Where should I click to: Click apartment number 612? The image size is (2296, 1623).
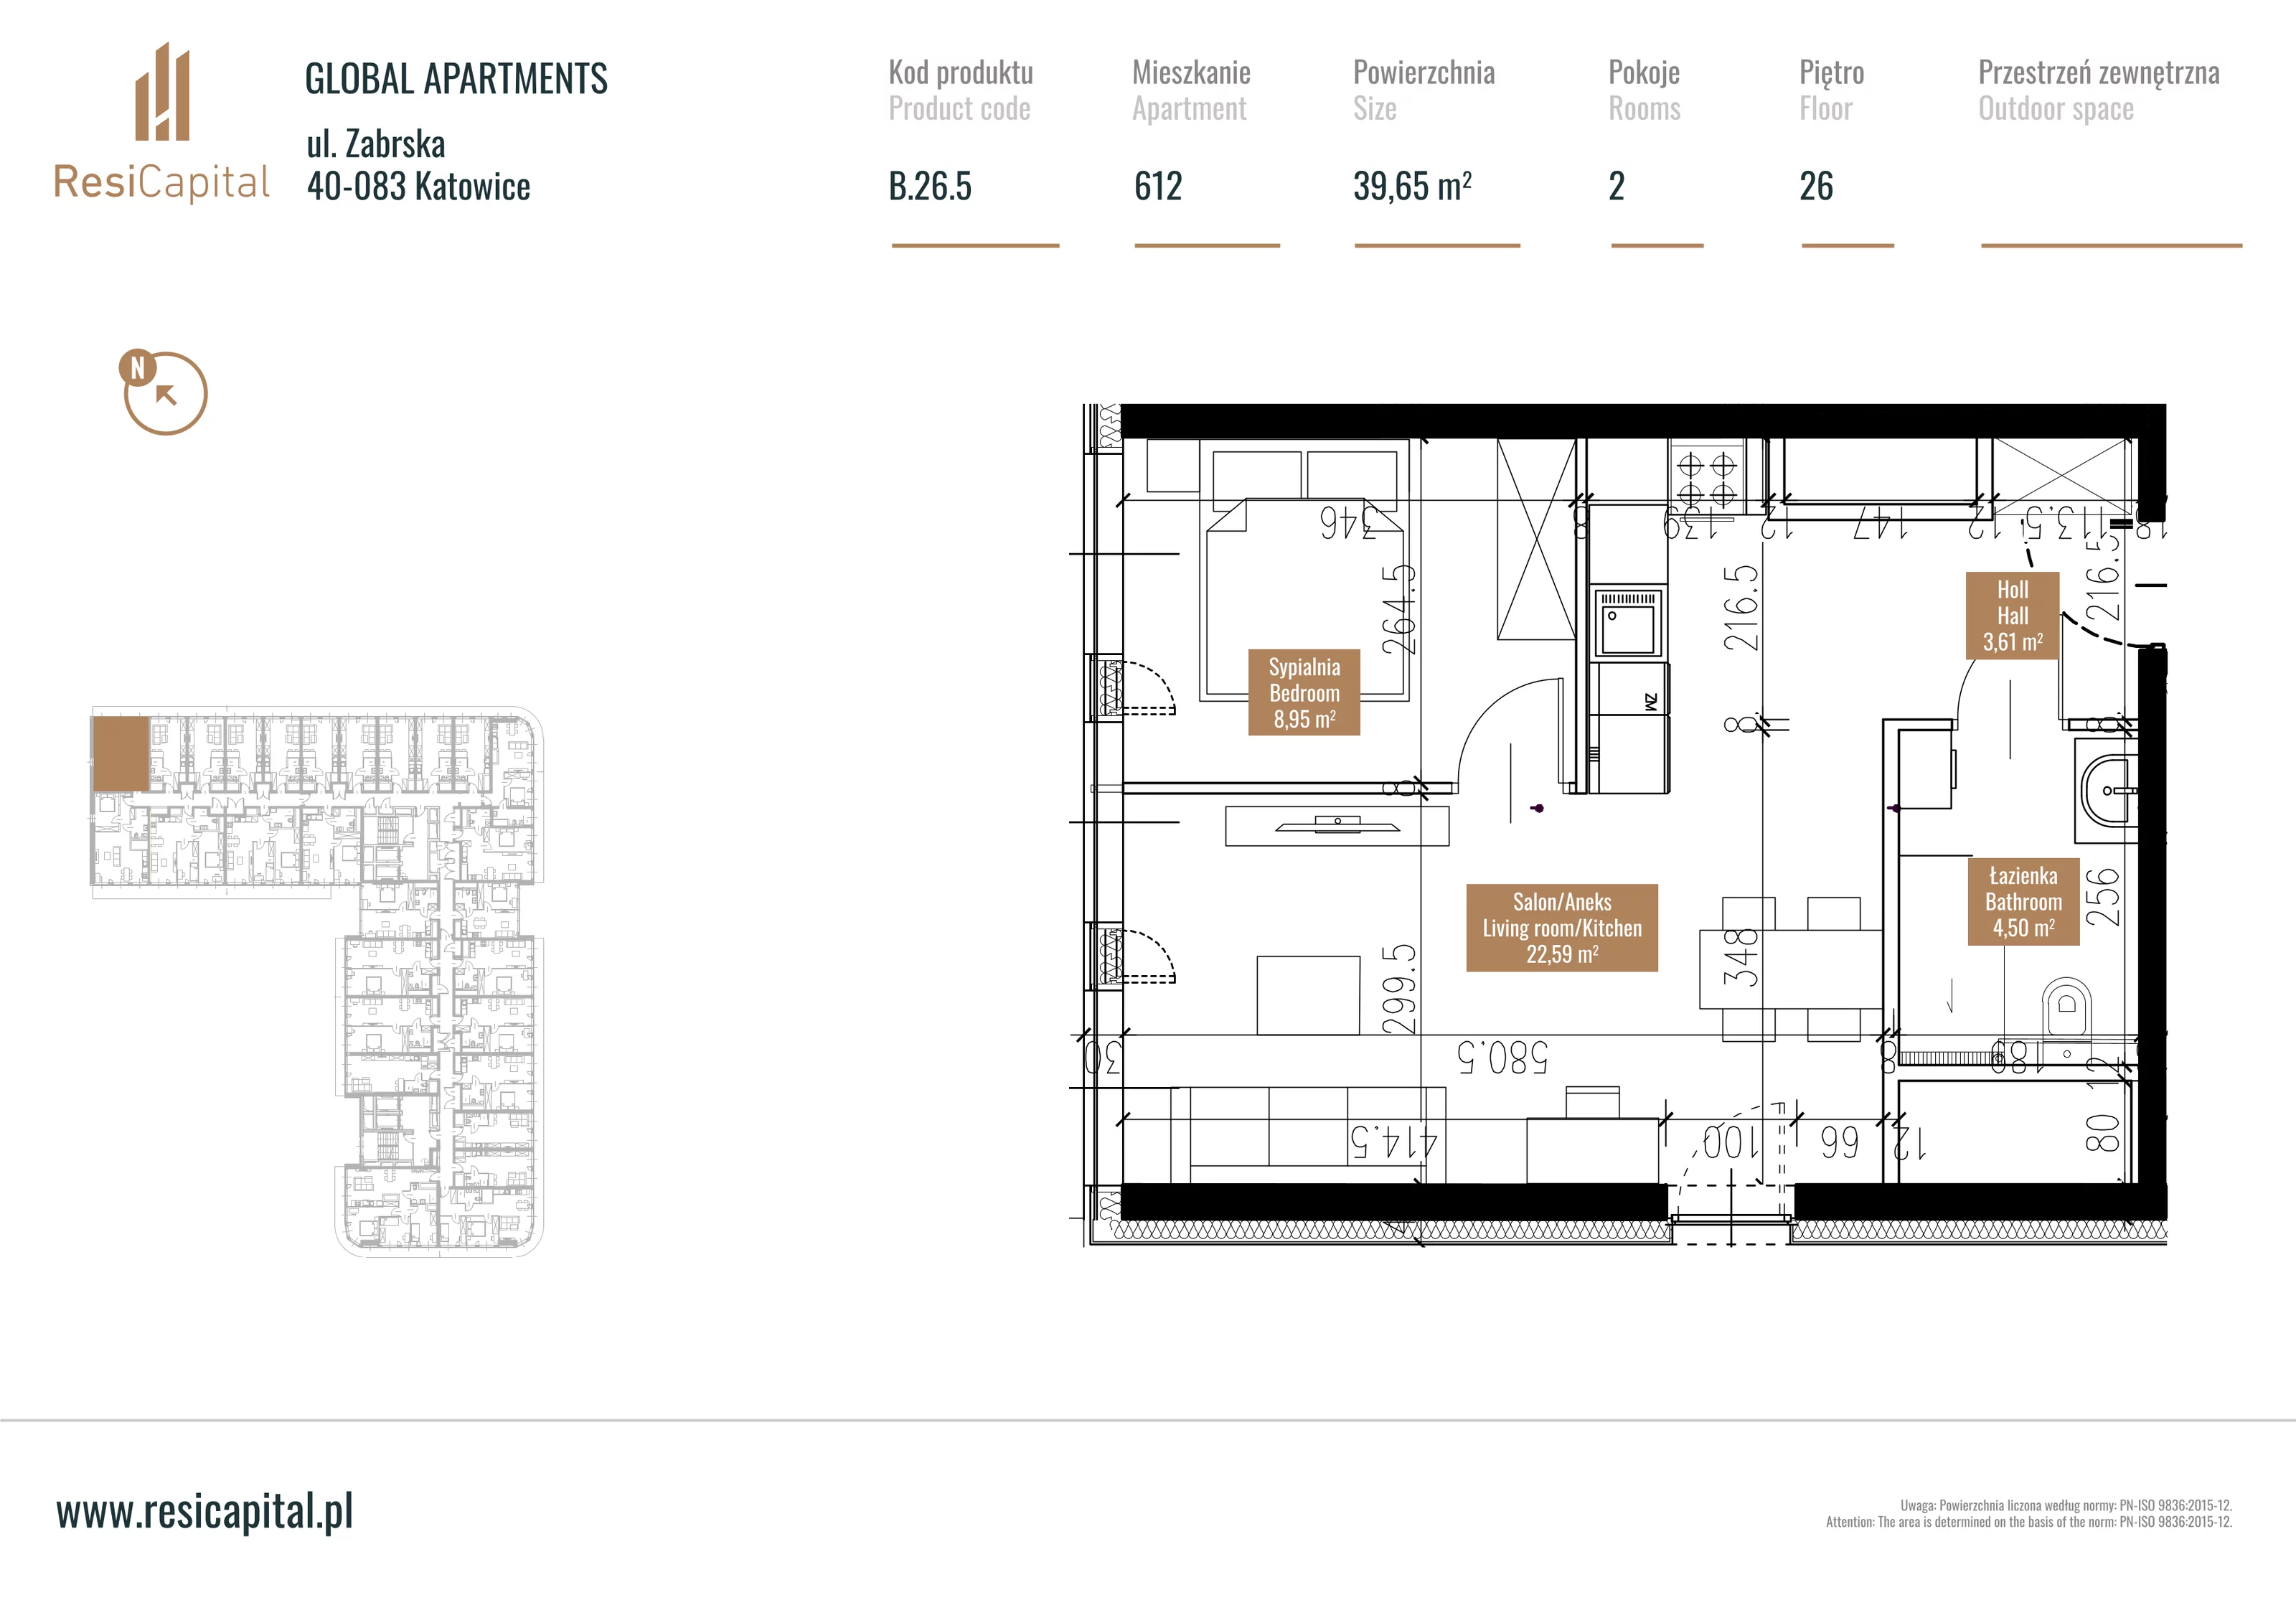click(x=1158, y=186)
